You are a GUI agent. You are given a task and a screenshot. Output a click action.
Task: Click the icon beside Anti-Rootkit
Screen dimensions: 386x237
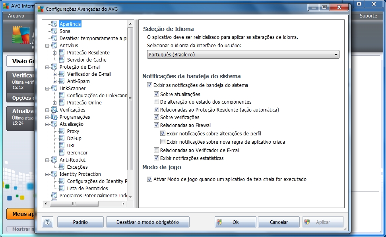[x=54, y=160]
